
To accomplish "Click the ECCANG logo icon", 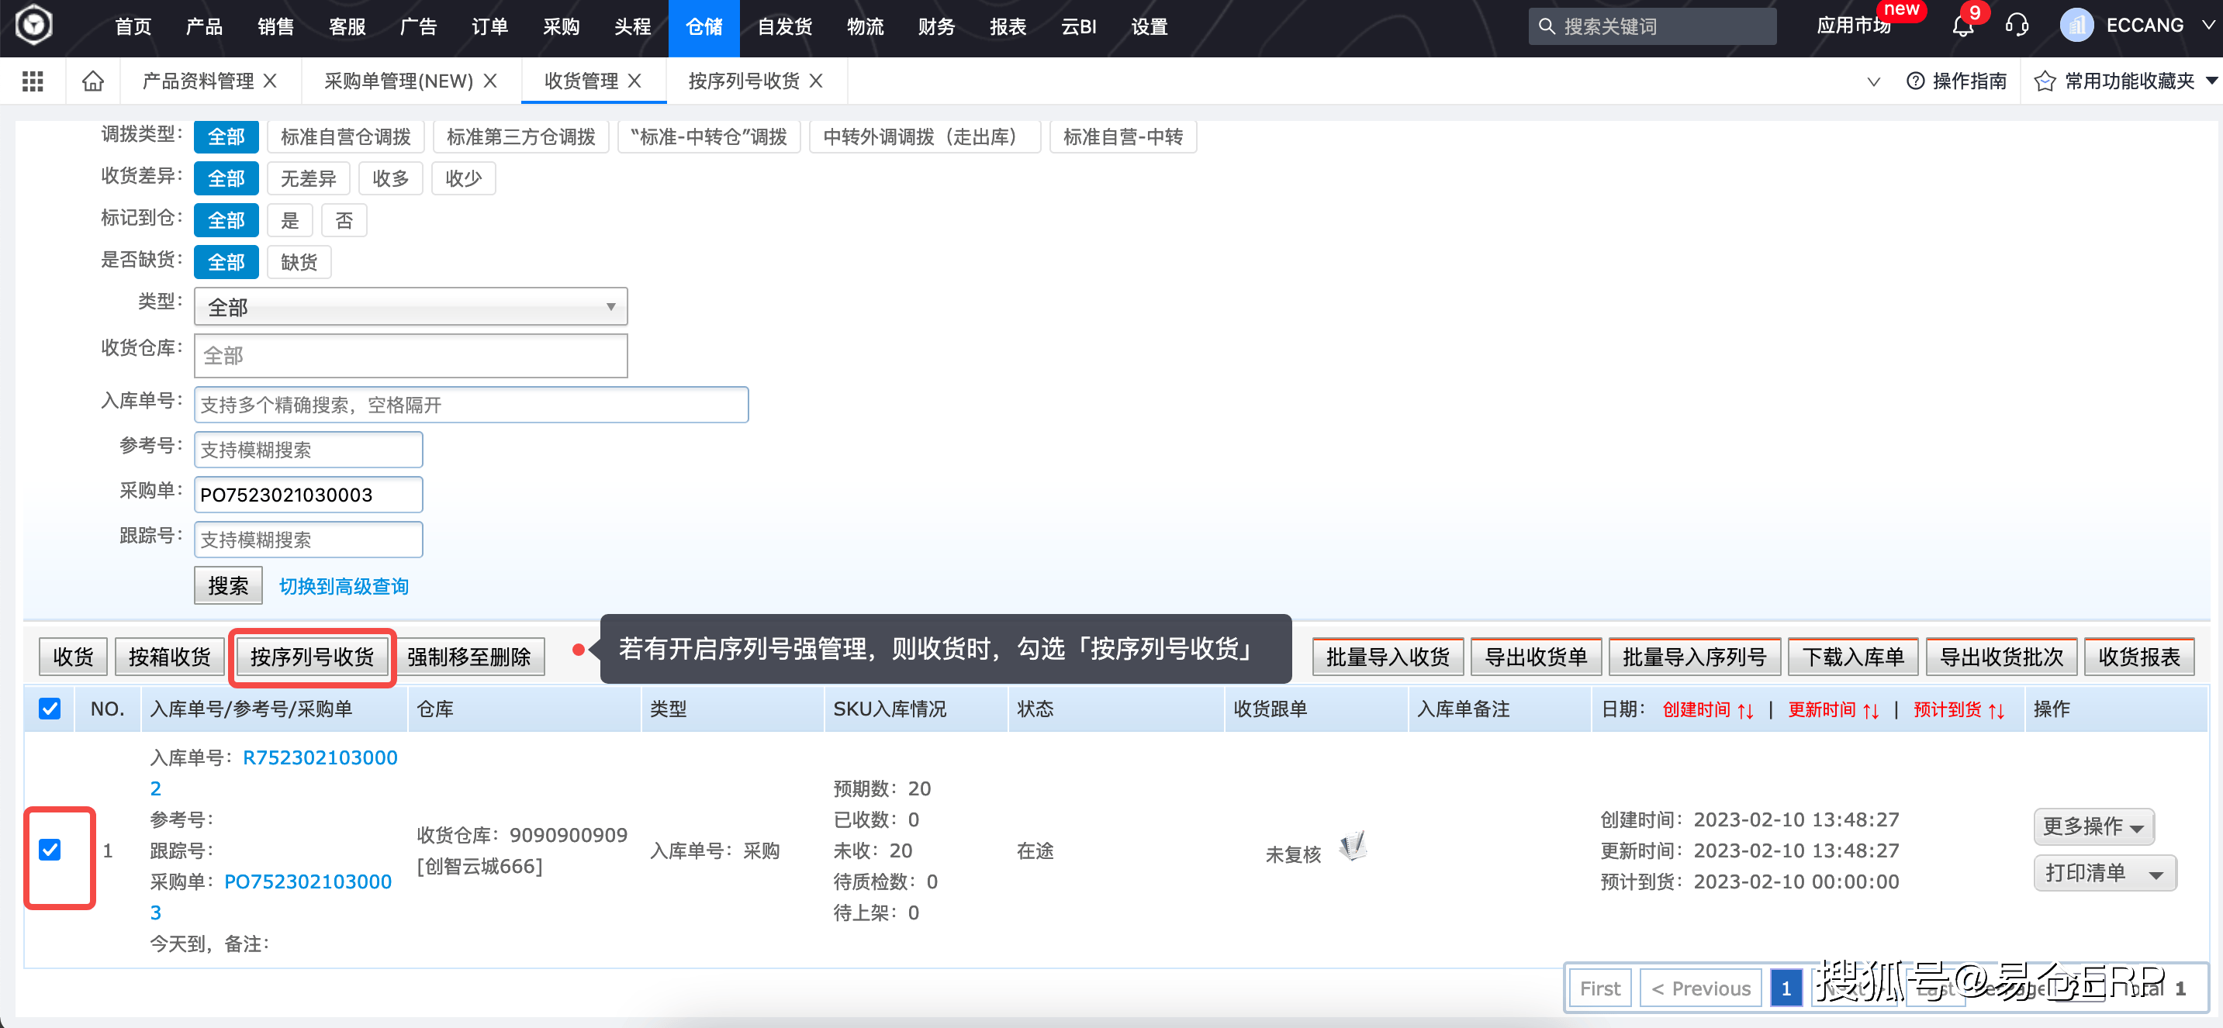I will point(35,25).
